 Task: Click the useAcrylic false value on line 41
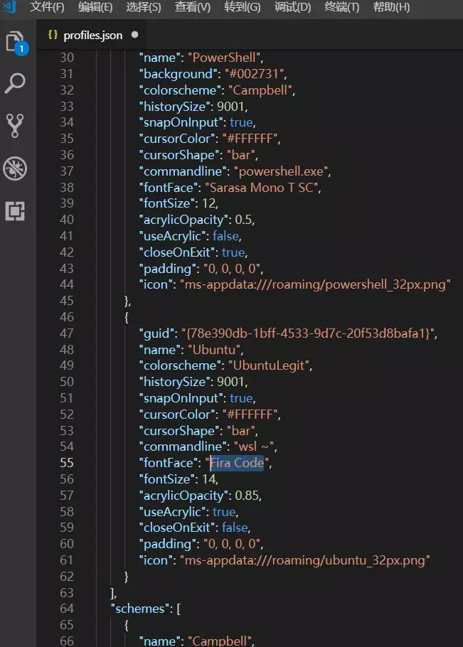pos(225,235)
